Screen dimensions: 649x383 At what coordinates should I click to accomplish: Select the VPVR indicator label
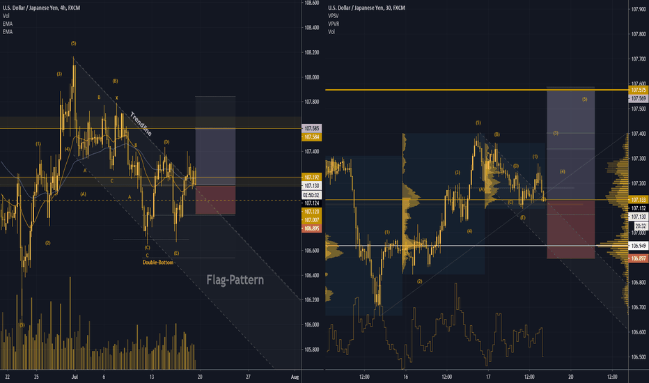(334, 24)
